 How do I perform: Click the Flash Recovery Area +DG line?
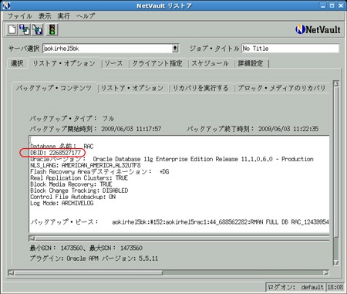(99, 171)
